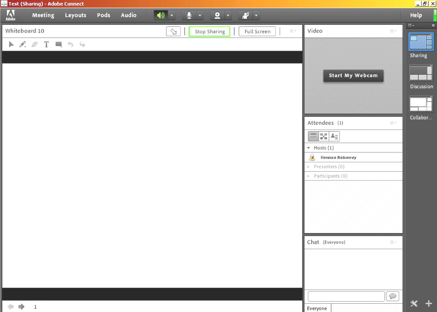Collapse the Hosts (1) group

[308, 148]
